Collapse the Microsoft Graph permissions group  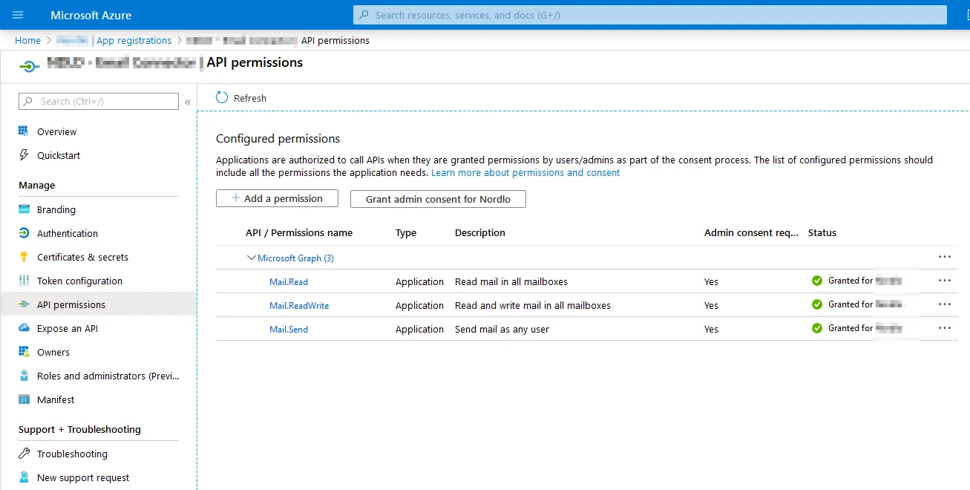tap(251, 258)
